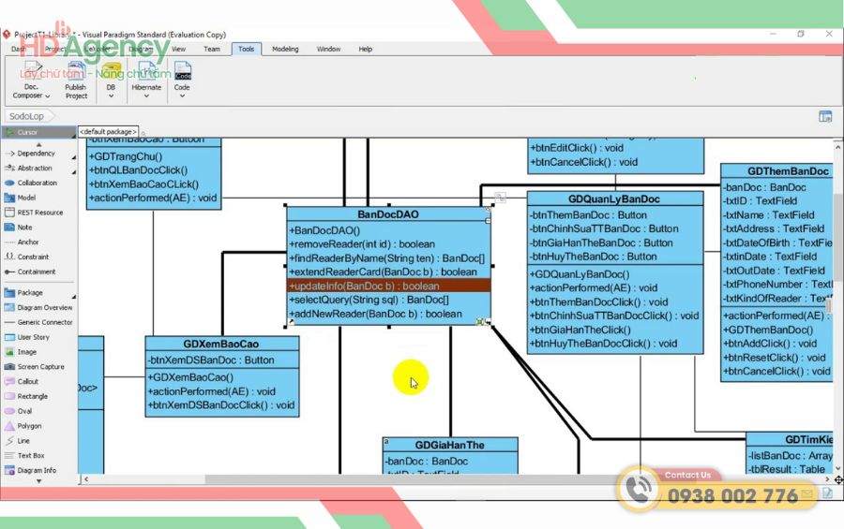Select the Collaboration palette tool
Image resolution: width=844 pixels, height=529 pixels.
(x=37, y=183)
